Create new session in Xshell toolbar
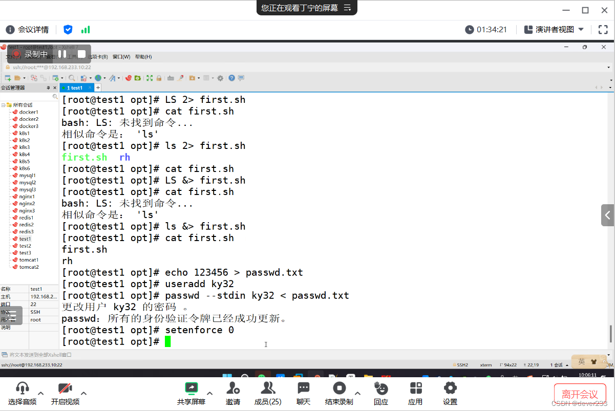This screenshot has width=615, height=411. click(x=8, y=78)
